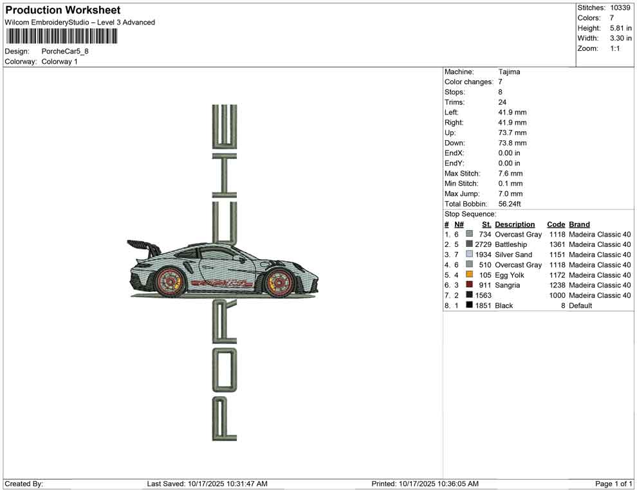
Task: Select the Egg Yolk color swatch
Action: 469,275
